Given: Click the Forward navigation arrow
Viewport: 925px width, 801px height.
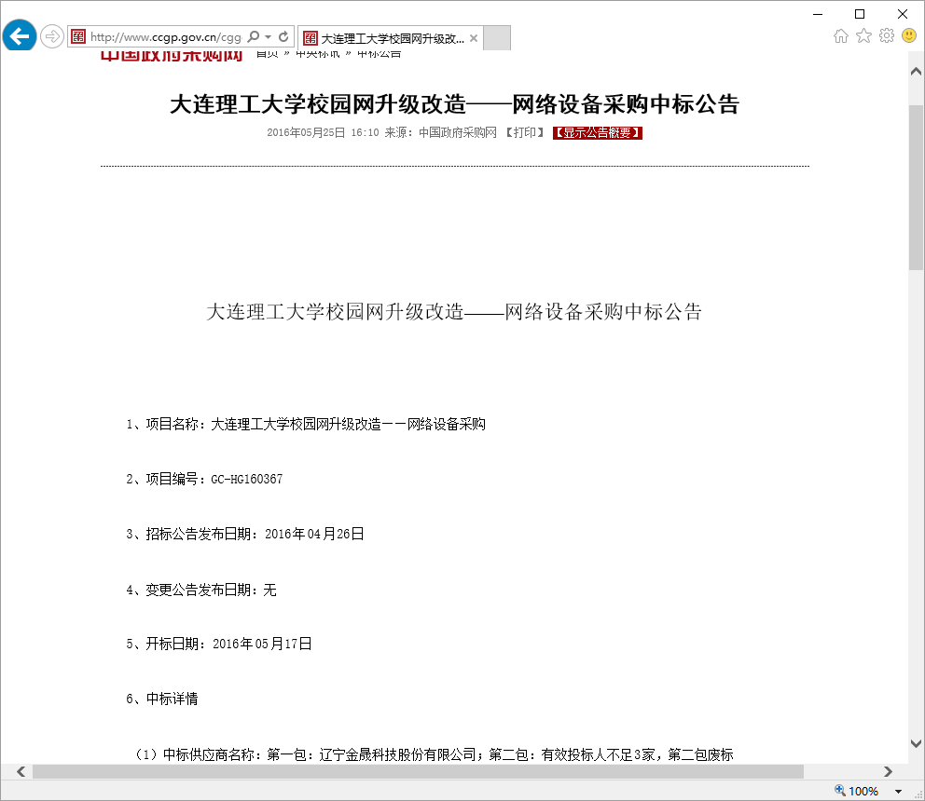Looking at the screenshot, I should 52,37.
